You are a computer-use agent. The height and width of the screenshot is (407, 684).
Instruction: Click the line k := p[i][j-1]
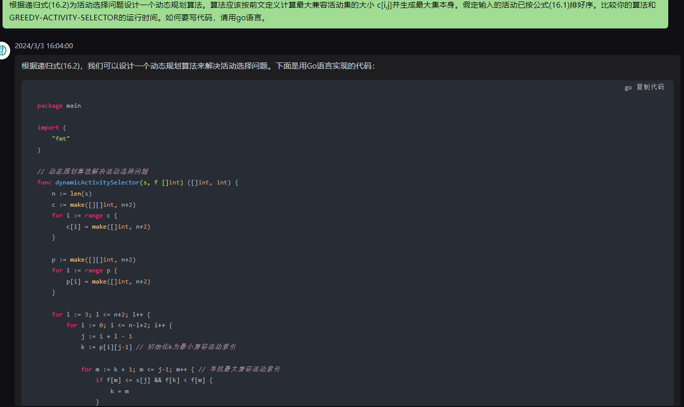point(106,347)
